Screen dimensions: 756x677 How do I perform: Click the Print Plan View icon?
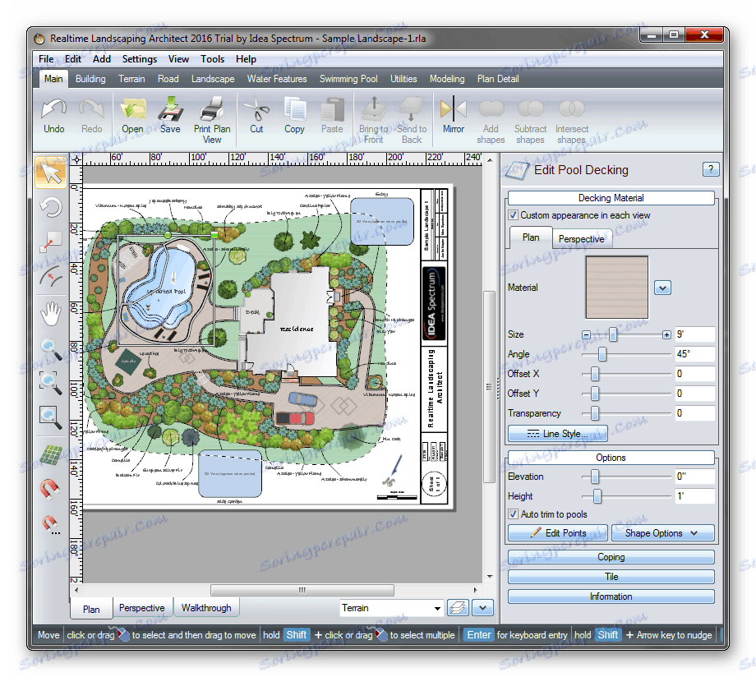[x=212, y=109]
